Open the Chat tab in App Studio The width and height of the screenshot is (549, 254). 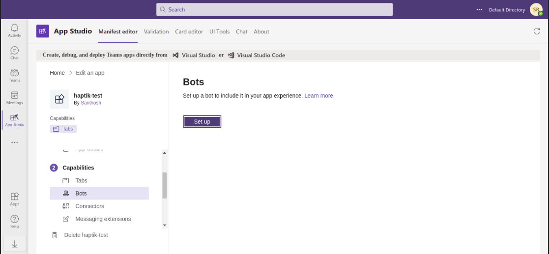(x=242, y=31)
